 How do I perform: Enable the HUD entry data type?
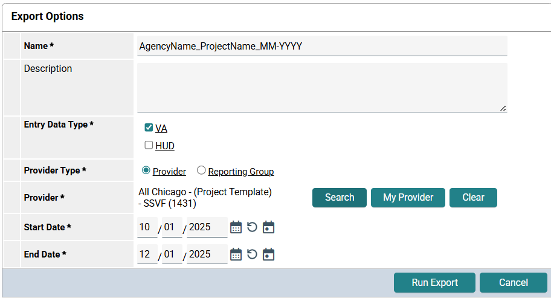pos(149,145)
